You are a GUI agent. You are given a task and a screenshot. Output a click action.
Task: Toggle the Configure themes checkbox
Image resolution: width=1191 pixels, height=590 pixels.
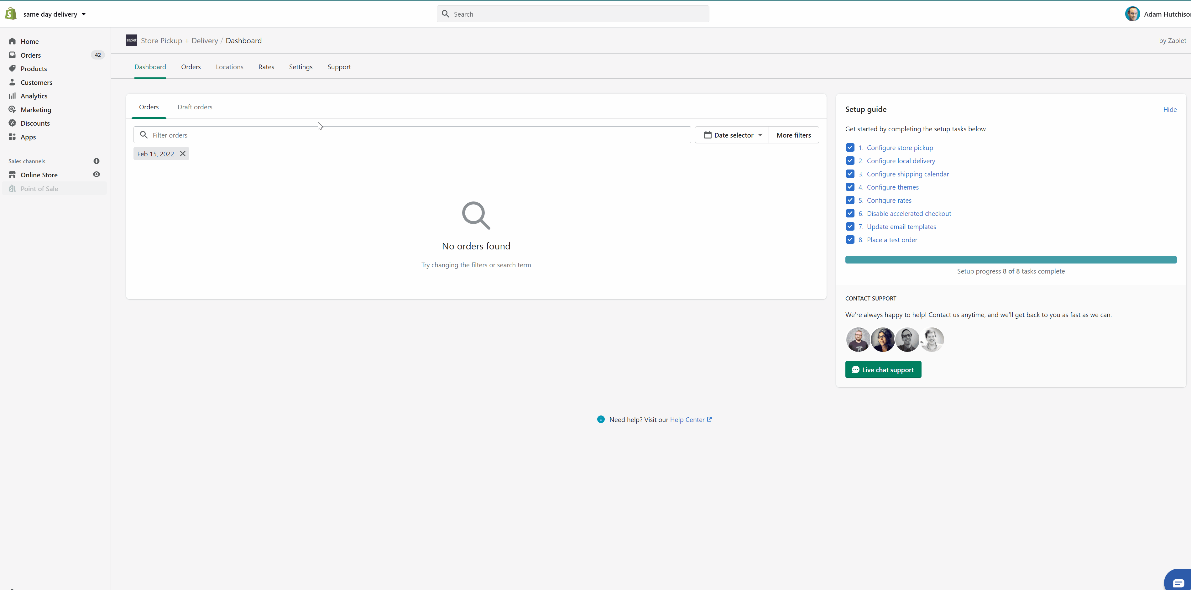pos(850,187)
